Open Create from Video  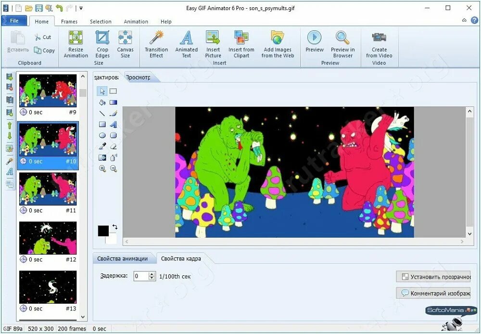[379, 44]
